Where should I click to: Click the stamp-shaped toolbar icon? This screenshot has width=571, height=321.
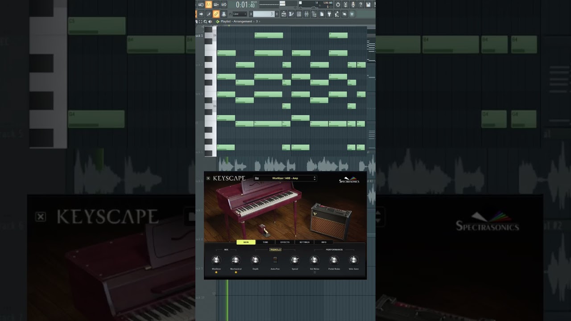coord(224,14)
